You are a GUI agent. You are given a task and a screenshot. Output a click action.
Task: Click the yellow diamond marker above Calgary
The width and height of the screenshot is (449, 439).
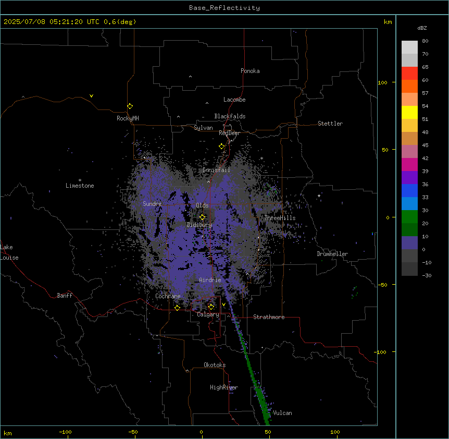[x=211, y=307]
